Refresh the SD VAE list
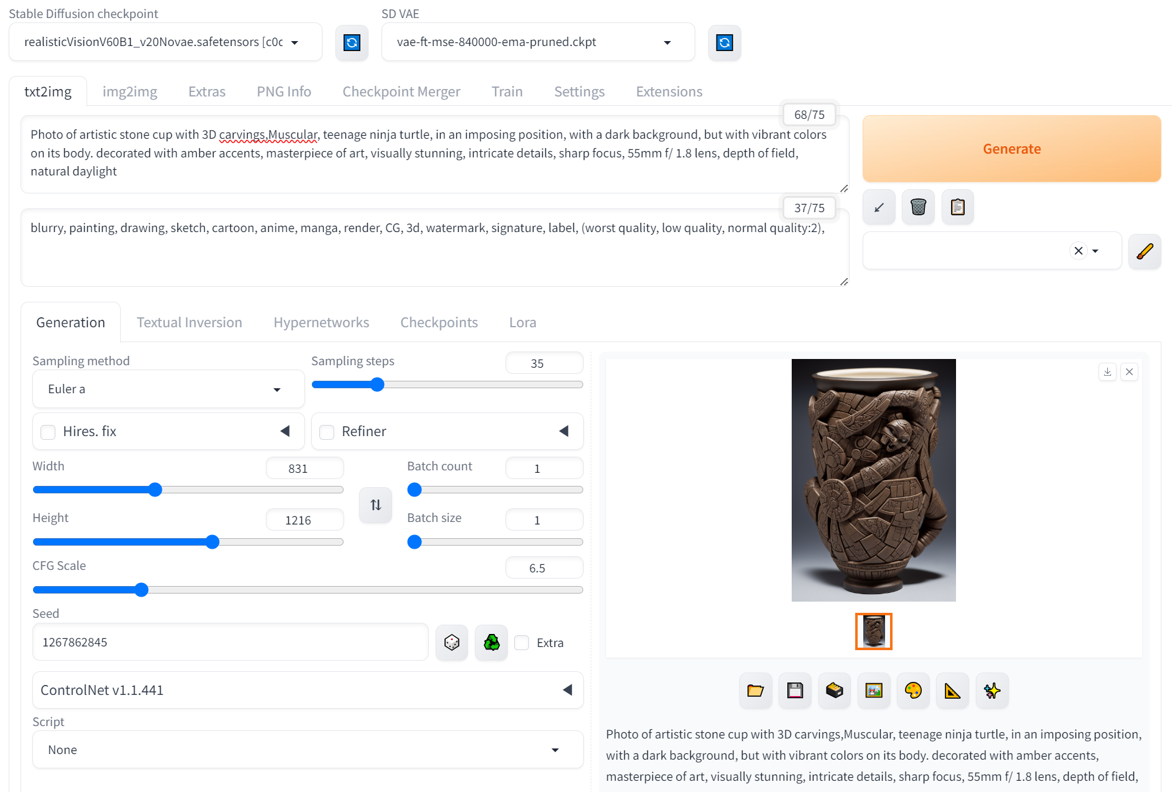The height and width of the screenshot is (792, 1172). coord(724,42)
